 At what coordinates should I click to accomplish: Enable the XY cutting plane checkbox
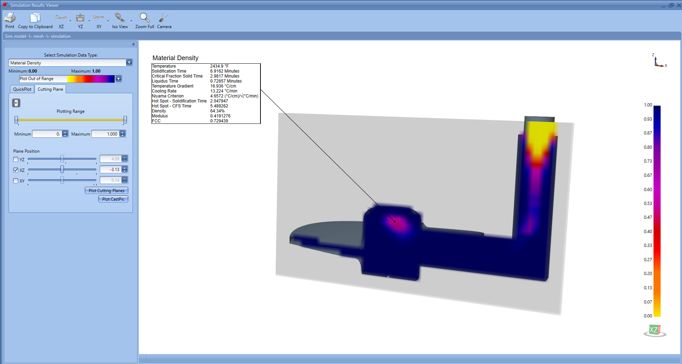[16, 181]
